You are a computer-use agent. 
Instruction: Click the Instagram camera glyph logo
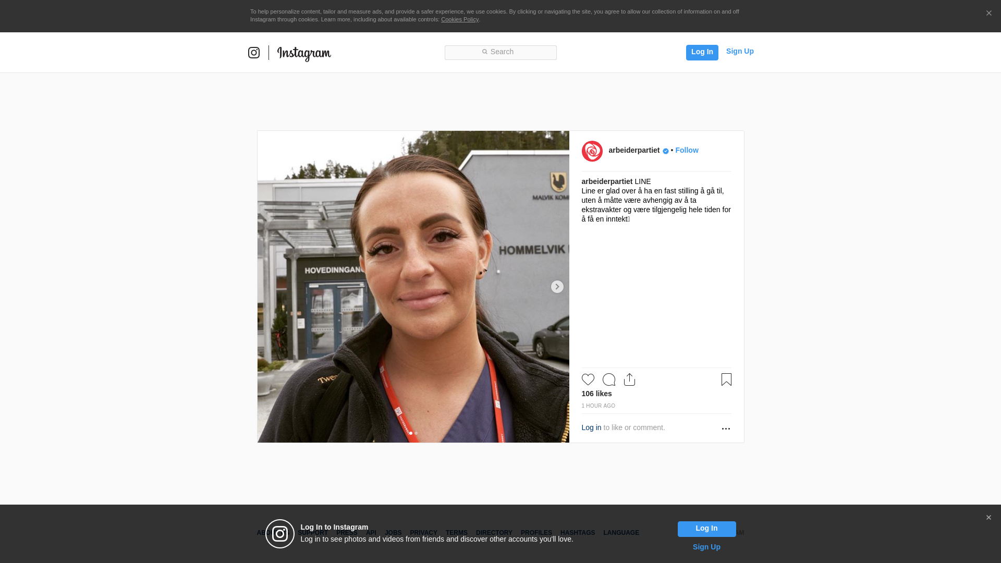click(254, 53)
